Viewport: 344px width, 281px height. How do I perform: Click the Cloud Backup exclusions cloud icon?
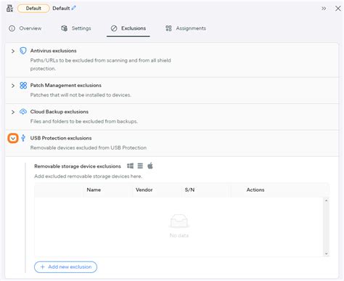pos(23,112)
